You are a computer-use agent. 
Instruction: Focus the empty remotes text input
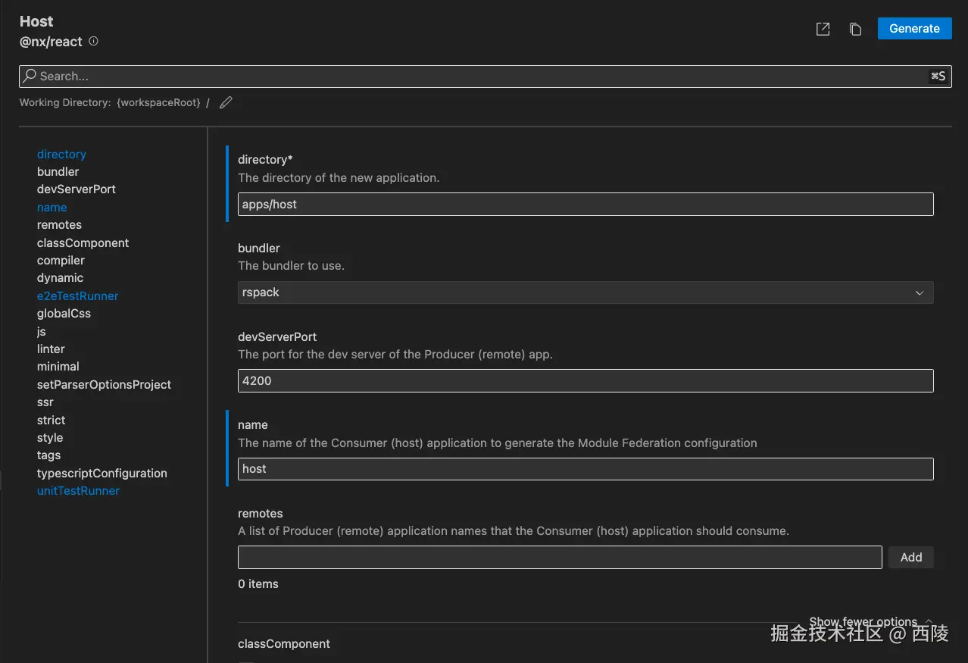(560, 558)
